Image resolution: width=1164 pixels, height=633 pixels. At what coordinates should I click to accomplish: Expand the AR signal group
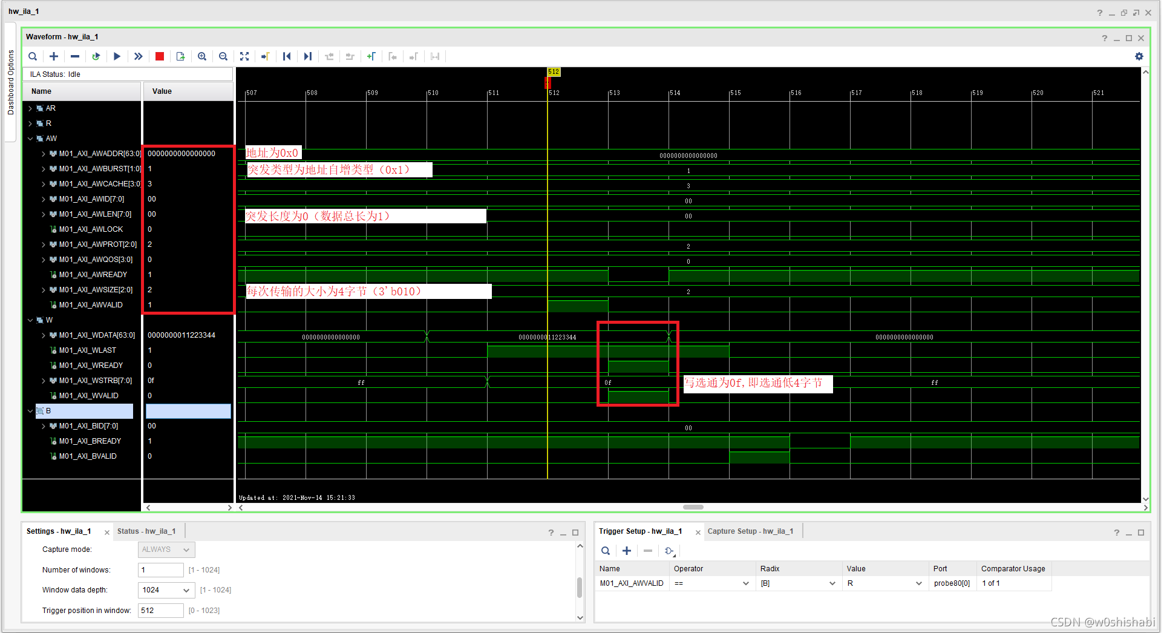pyautogui.click(x=30, y=108)
